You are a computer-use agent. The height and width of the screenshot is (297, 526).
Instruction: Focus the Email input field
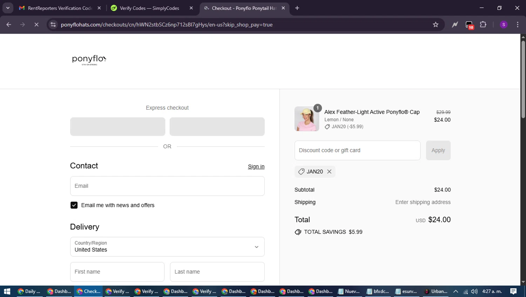coord(167,186)
